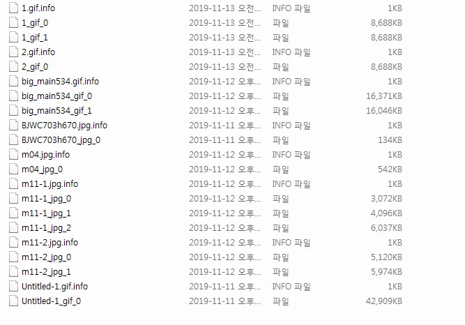Select the m04_jpg_0 file icon

(x=13, y=169)
